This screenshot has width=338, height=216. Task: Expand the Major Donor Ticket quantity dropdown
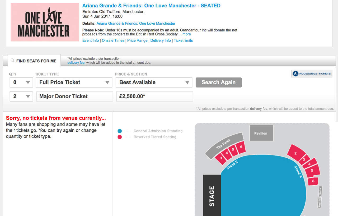point(21,96)
